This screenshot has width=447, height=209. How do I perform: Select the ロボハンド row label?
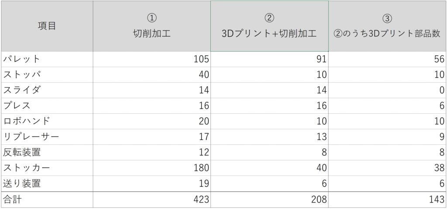pos(46,121)
